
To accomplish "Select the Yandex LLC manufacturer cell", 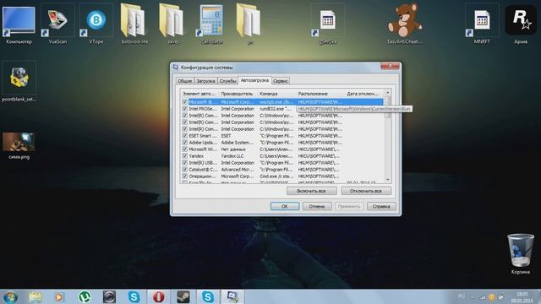I will tap(232, 155).
